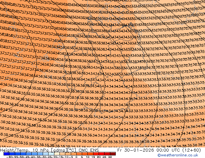Click the '(12+60)' forecast hour text
Viewport: 205px width, 158px height.
pyautogui.click(x=191, y=150)
